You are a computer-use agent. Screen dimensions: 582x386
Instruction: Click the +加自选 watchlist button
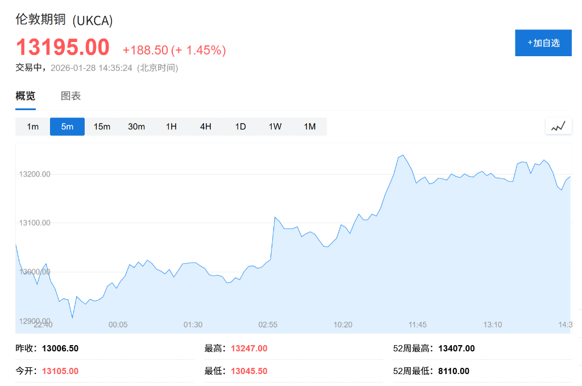[x=543, y=43]
